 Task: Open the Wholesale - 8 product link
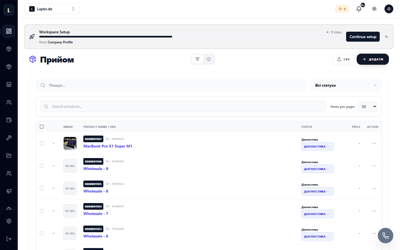point(96,191)
